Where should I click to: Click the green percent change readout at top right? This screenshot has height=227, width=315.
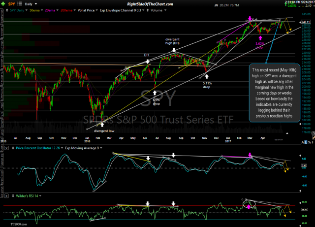292,6
